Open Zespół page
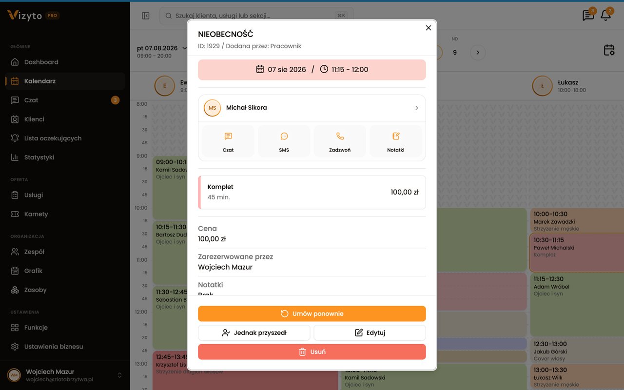 (x=65, y=252)
